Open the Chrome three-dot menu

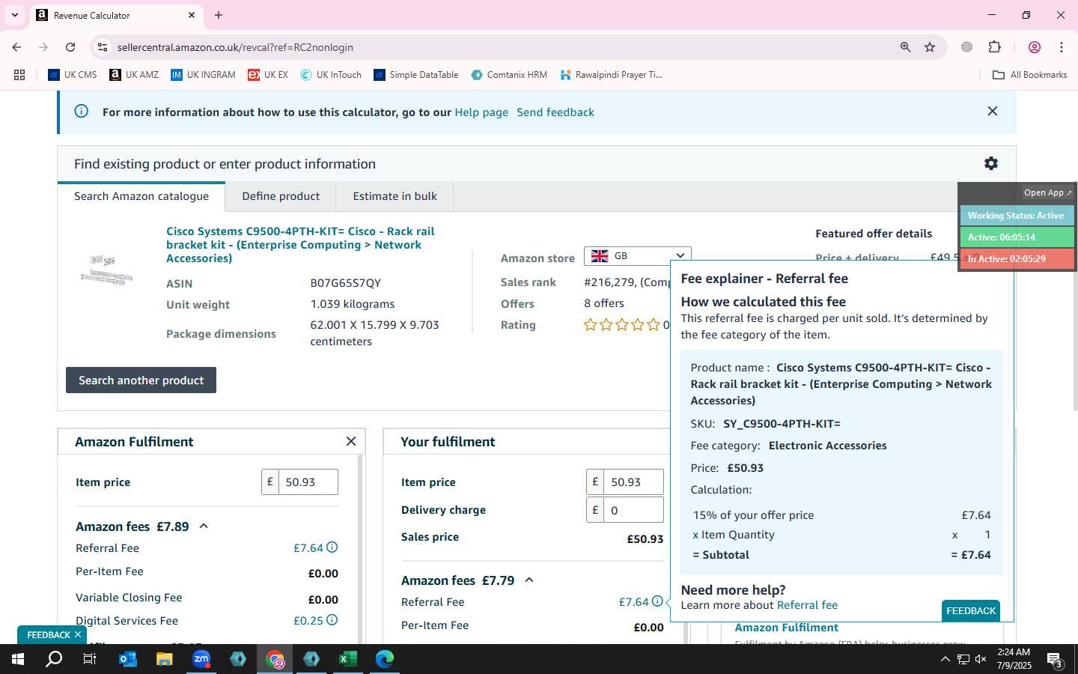pos(1062,47)
